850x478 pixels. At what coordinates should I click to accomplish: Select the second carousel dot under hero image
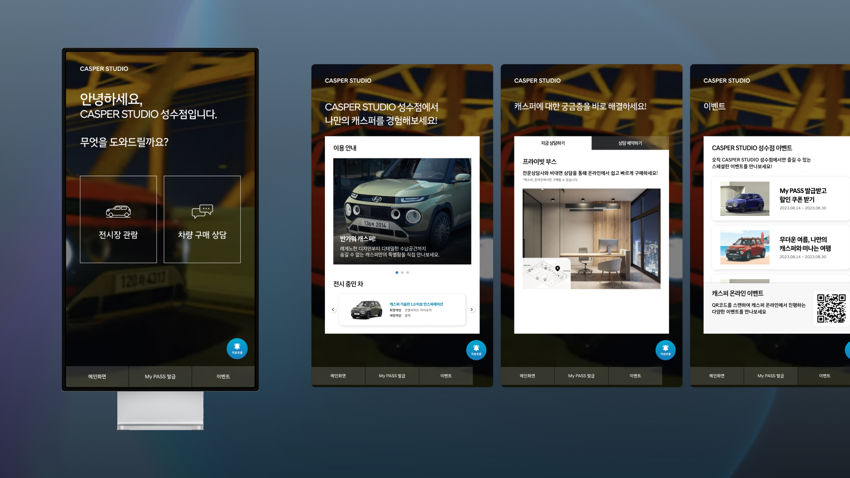tap(402, 273)
